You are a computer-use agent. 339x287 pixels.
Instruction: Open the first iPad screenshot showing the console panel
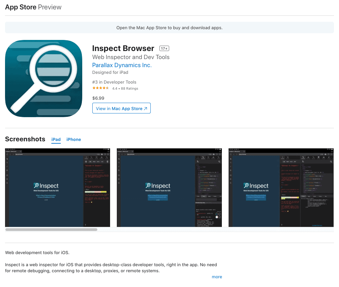(57, 188)
